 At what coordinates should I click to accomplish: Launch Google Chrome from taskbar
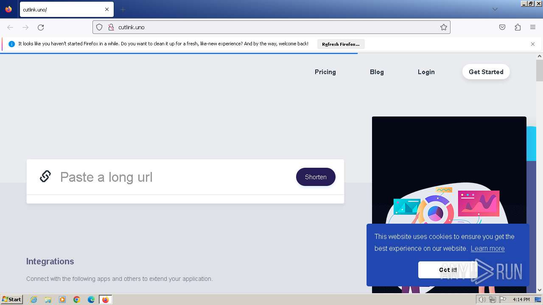[x=77, y=299]
